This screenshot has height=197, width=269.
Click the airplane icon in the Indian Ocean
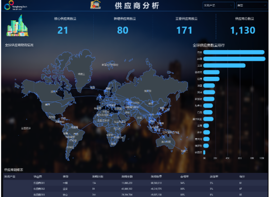129,124
